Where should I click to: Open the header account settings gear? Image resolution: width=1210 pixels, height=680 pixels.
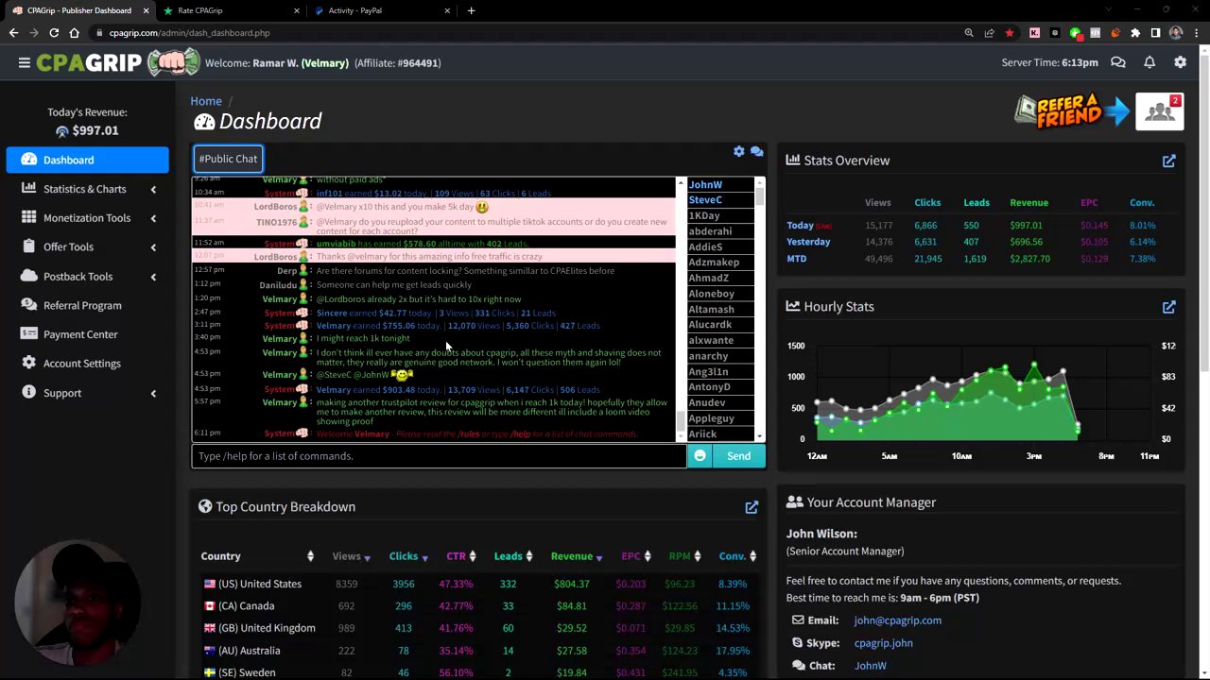coord(1180,62)
